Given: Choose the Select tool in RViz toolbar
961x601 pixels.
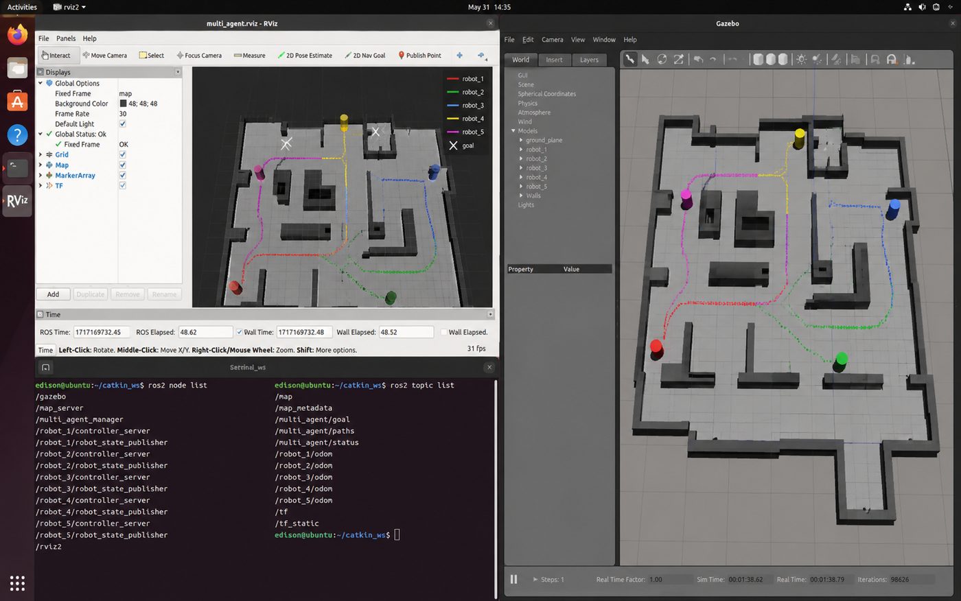Looking at the screenshot, I should click(x=152, y=56).
